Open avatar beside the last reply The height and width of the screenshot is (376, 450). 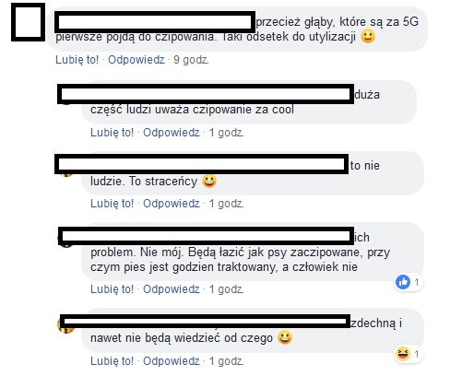[65, 326]
